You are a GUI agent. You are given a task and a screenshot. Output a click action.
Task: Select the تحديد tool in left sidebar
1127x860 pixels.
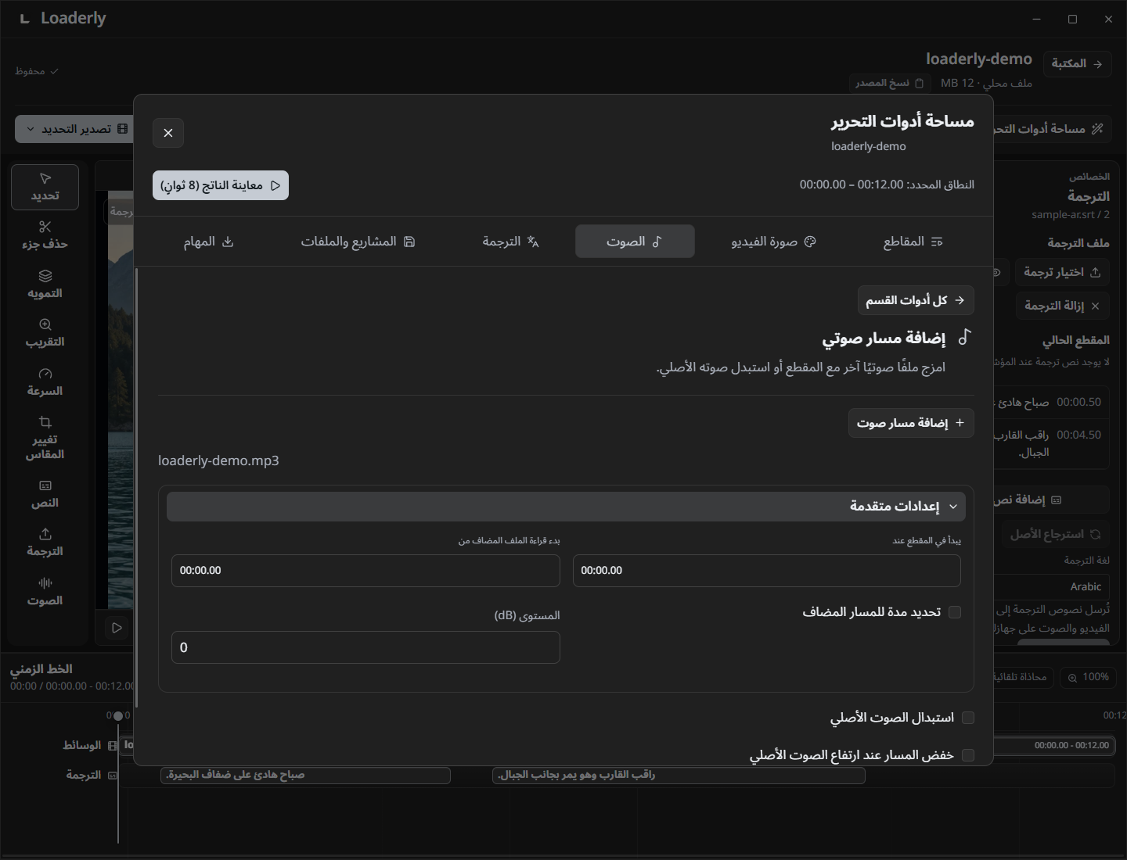click(x=45, y=187)
